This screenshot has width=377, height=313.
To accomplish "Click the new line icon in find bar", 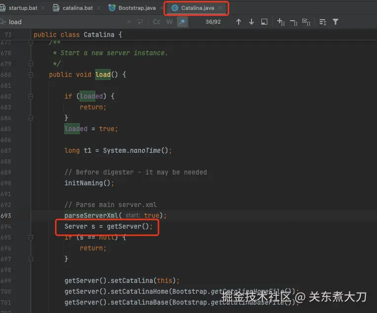I will [x=140, y=22].
